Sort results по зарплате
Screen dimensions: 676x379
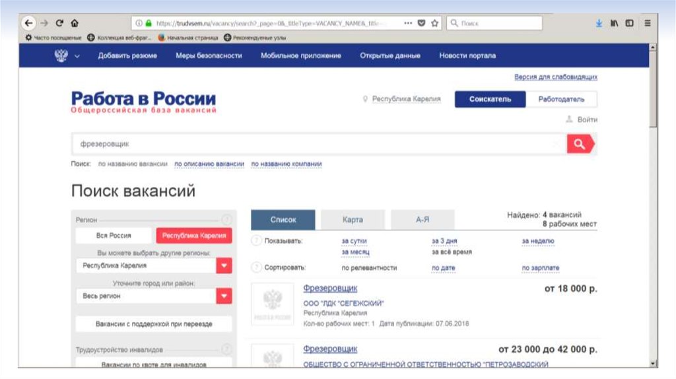point(540,268)
